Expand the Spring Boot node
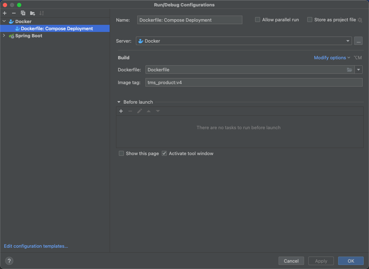 tap(4, 35)
